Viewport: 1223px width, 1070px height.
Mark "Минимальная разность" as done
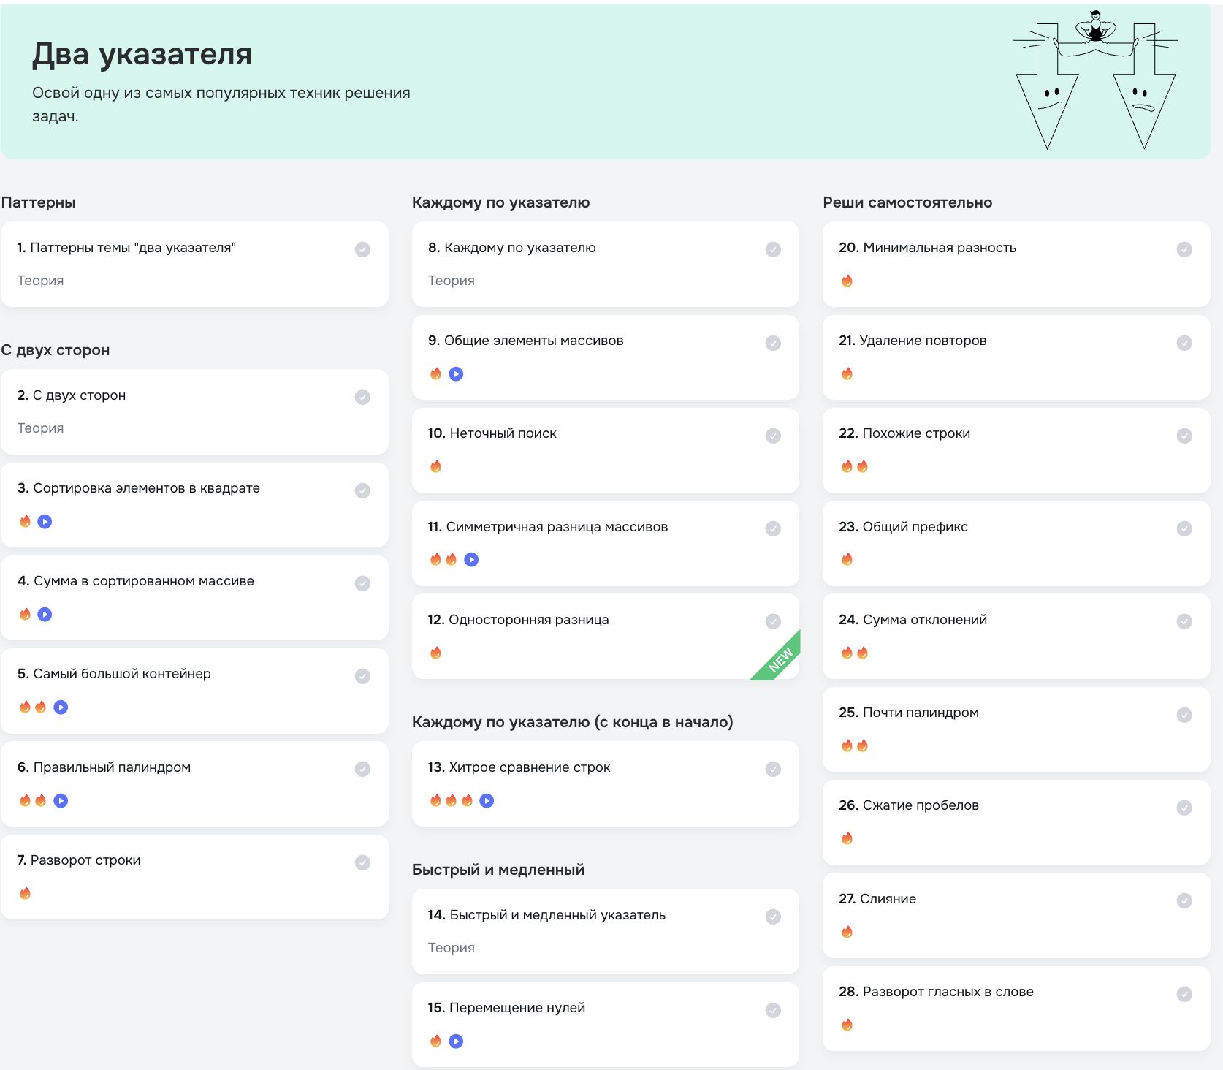point(1184,249)
